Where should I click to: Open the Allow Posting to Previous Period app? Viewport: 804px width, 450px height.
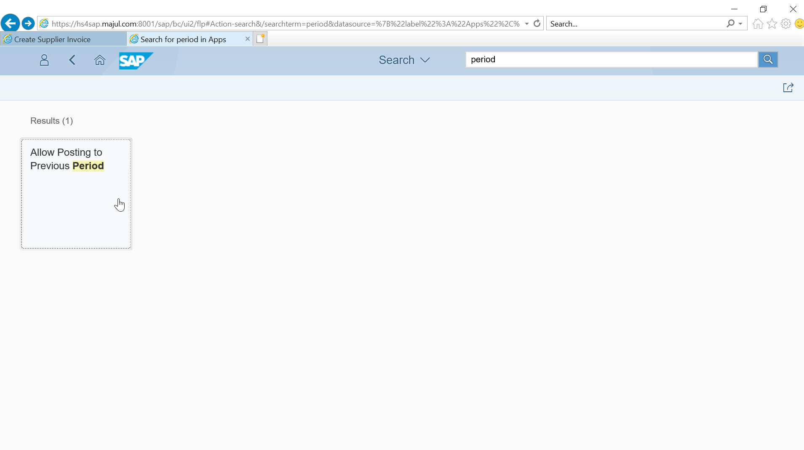(76, 194)
